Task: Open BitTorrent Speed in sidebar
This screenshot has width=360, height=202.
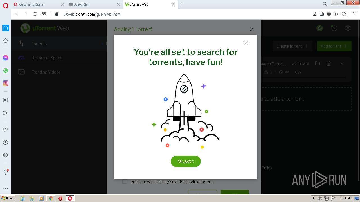Action: (59, 58)
